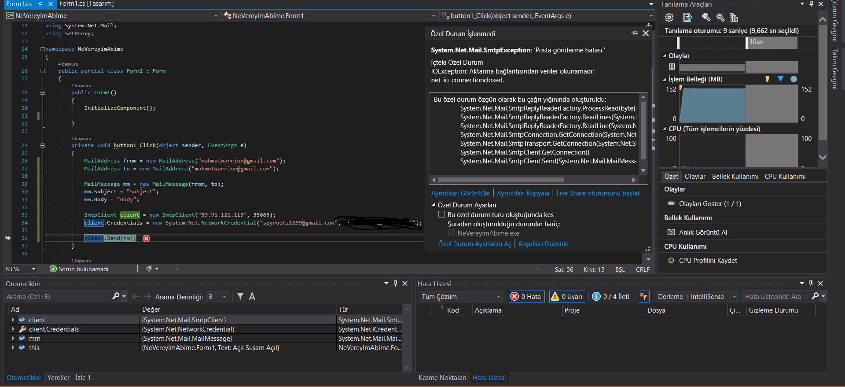This screenshot has width=845, height=387.
Task: Click the current statement arrow in the gutter
Action: tap(8, 238)
